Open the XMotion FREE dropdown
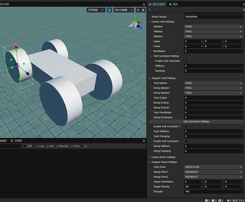The image size is (245, 202). 213,26
